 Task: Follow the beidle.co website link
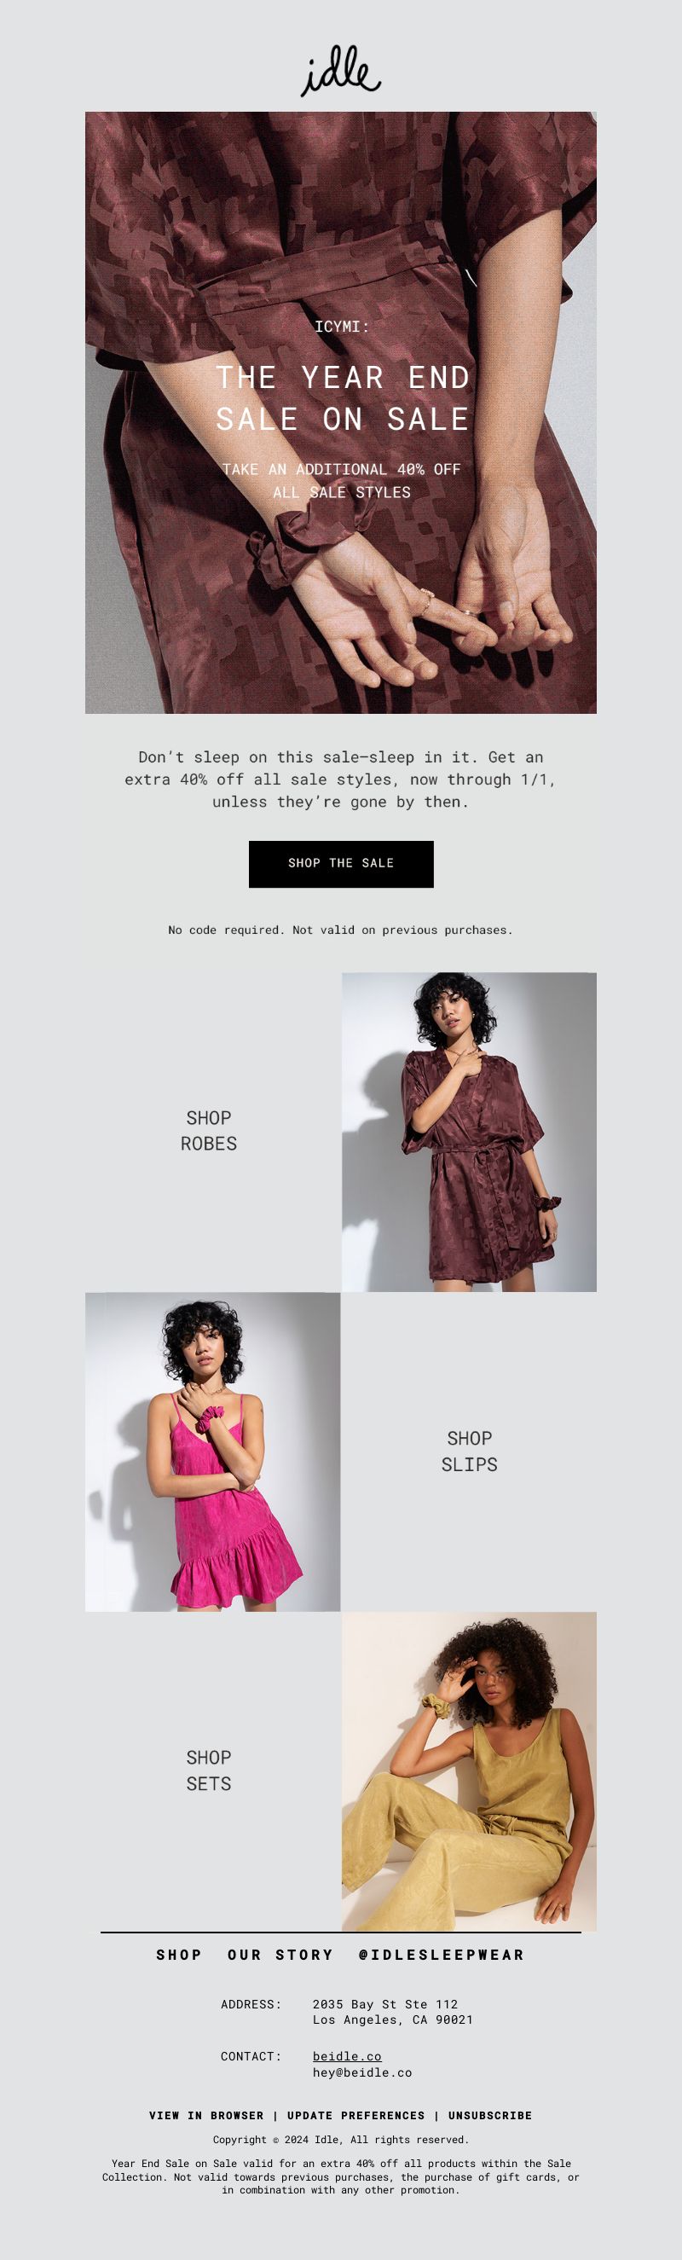point(347,2056)
